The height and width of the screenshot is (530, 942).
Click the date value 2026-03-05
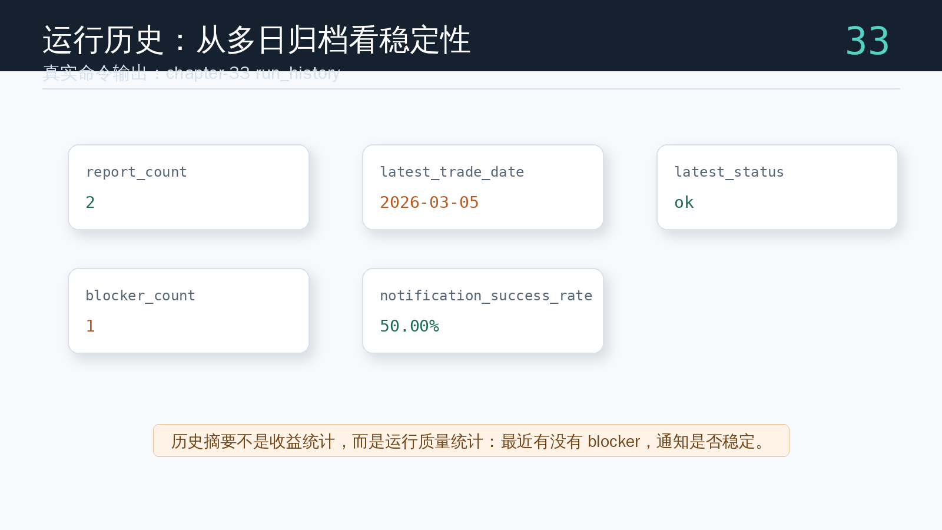pyautogui.click(x=429, y=203)
